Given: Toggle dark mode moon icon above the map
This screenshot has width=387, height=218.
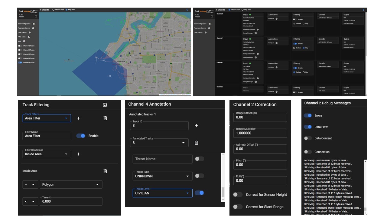Looking at the screenshot, I should point(187,10).
